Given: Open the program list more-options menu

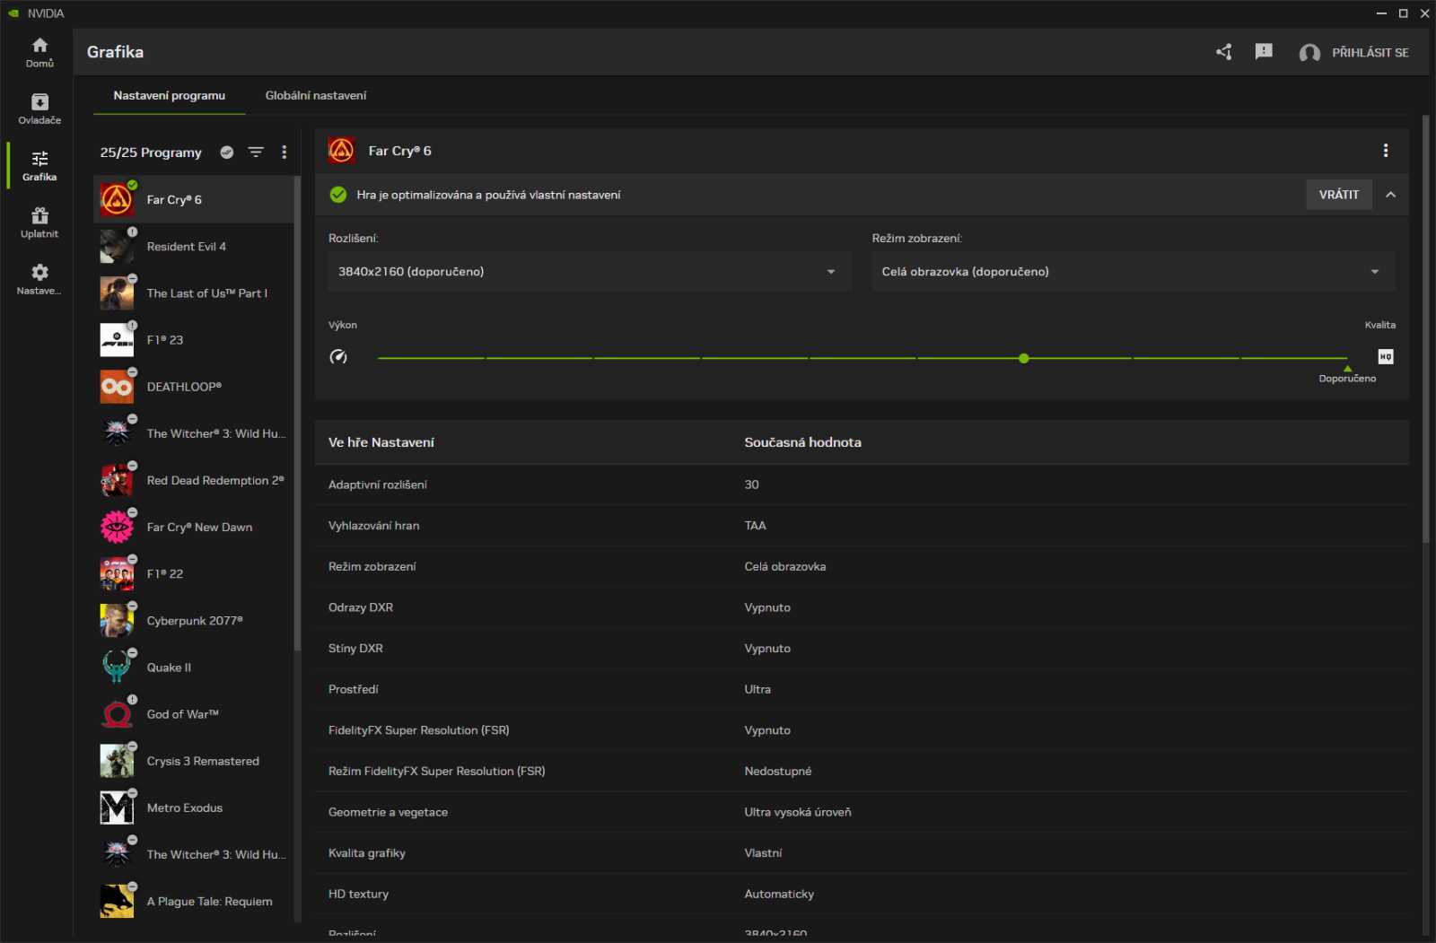Looking at the screenshot, I should 285,153.
